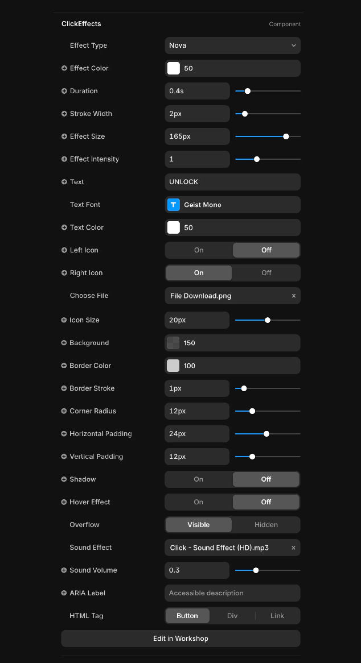Clear the Click sound effect file
This screenshot has height=663, width=361.
pyautogui.click(x=294, y=548)
